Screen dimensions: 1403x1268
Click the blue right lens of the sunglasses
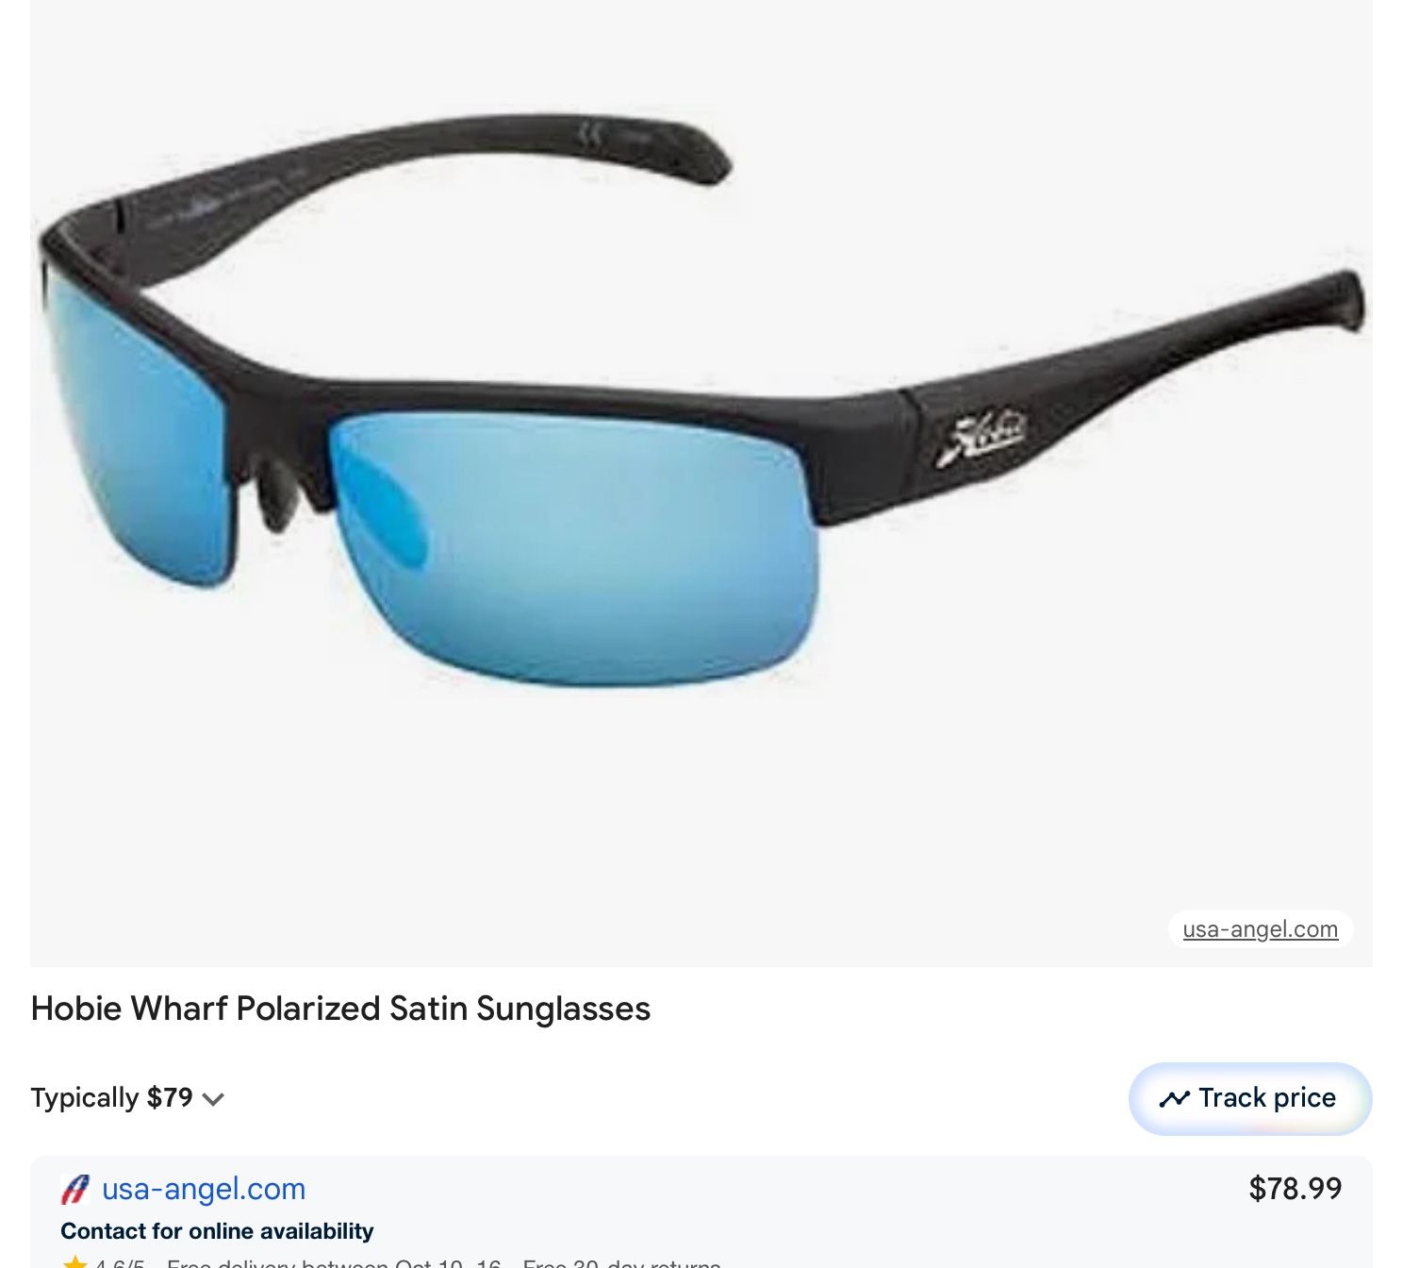[575, 547]
